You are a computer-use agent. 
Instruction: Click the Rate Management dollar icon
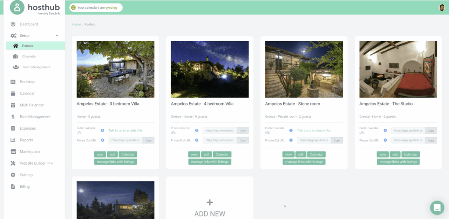pyautogui.click(x=13, y=117)
